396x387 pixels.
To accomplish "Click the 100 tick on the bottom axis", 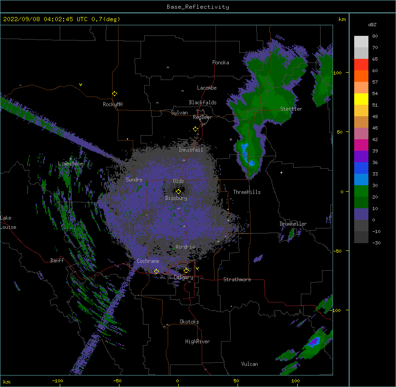I will click(x=295, y=381).
